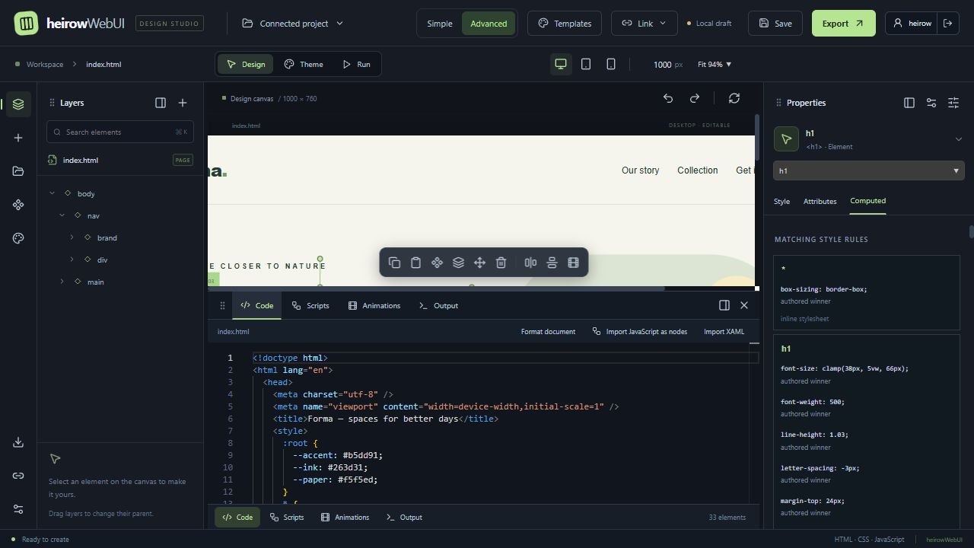Image resolution: width=974 pixels, height=548 pixels.
Task: Select tablet viewport preview
Action: coord(586,65)
